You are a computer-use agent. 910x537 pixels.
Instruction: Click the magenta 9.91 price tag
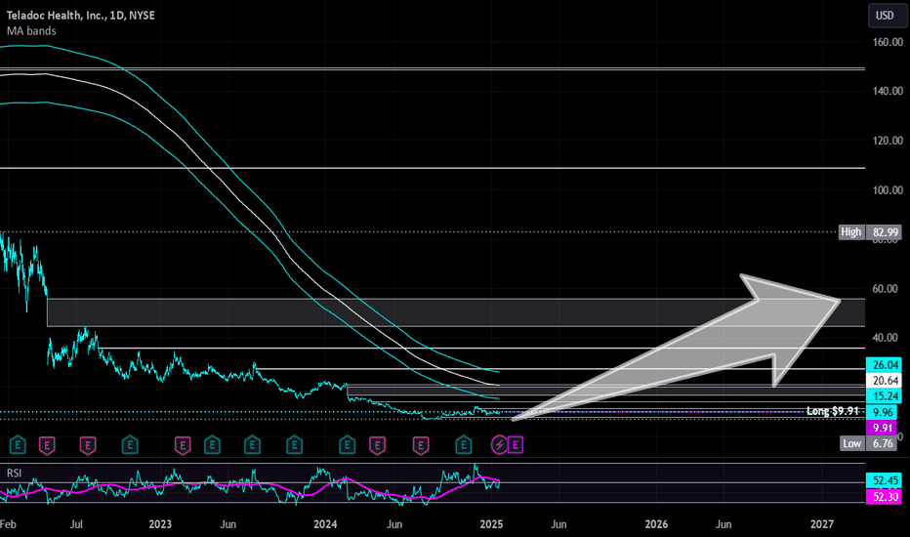[x=882, y=428]
